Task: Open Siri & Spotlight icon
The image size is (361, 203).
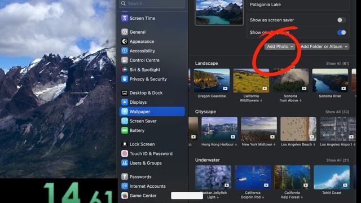Action: [x=125, y=69]
